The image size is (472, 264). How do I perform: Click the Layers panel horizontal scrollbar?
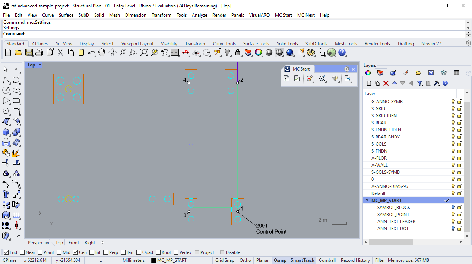391,242
